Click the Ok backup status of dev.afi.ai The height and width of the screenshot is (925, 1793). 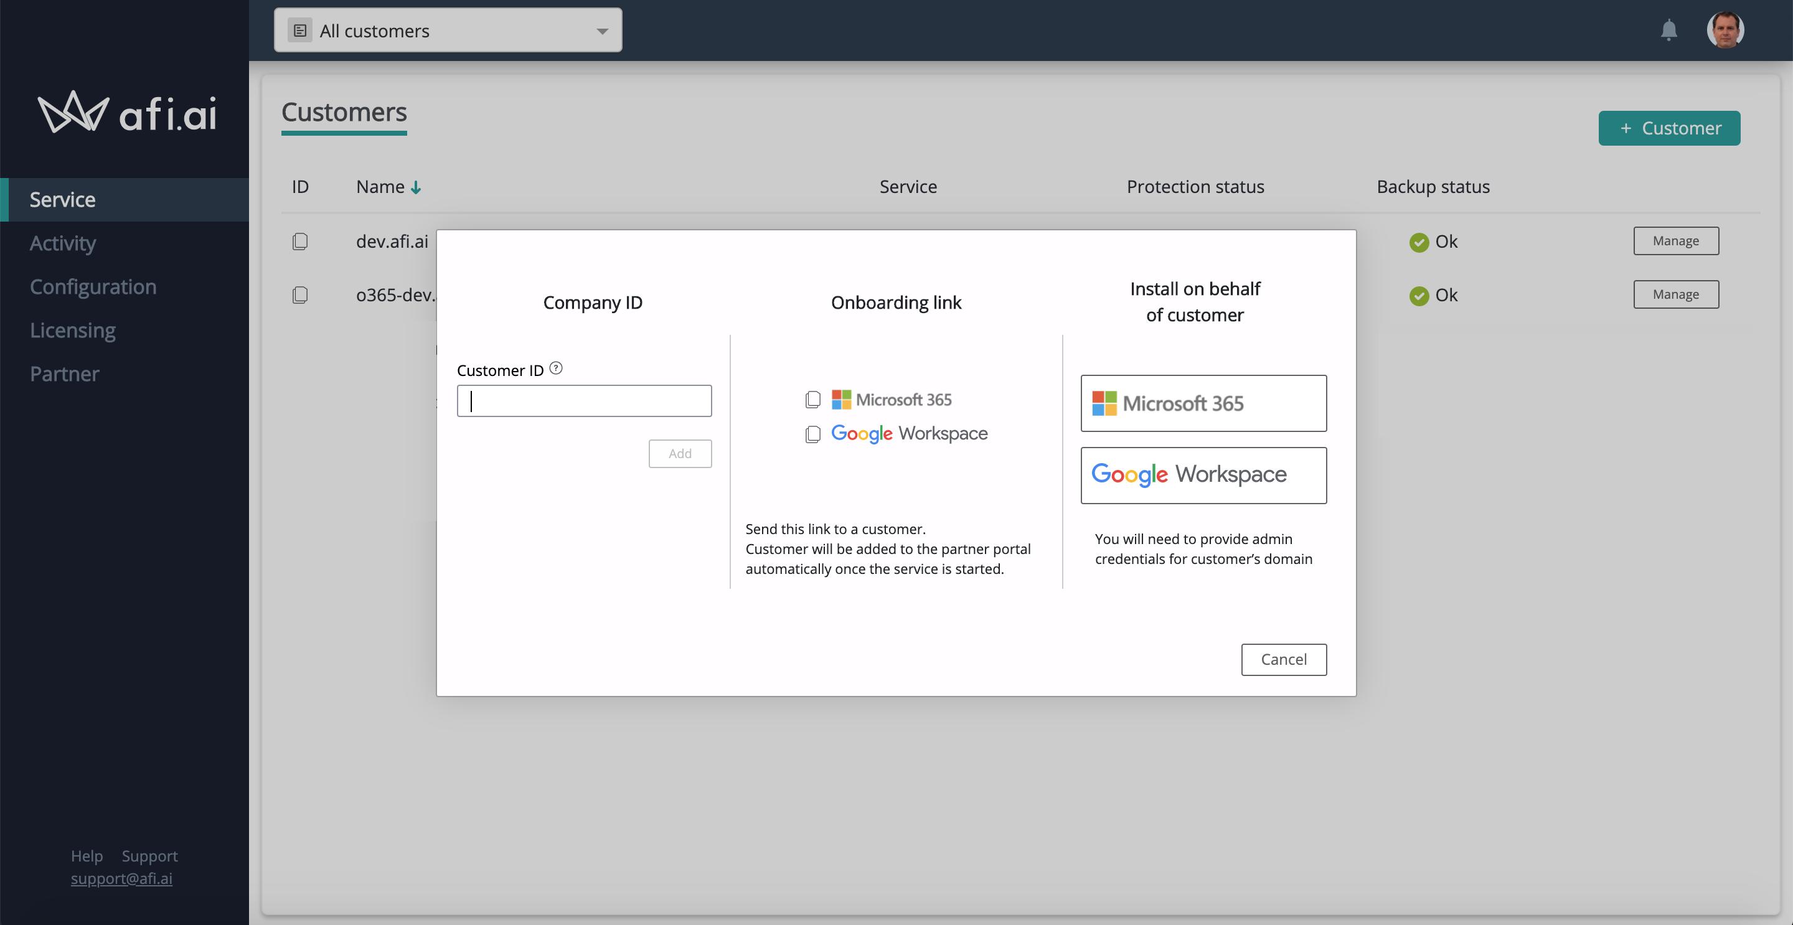point(1433,242)
